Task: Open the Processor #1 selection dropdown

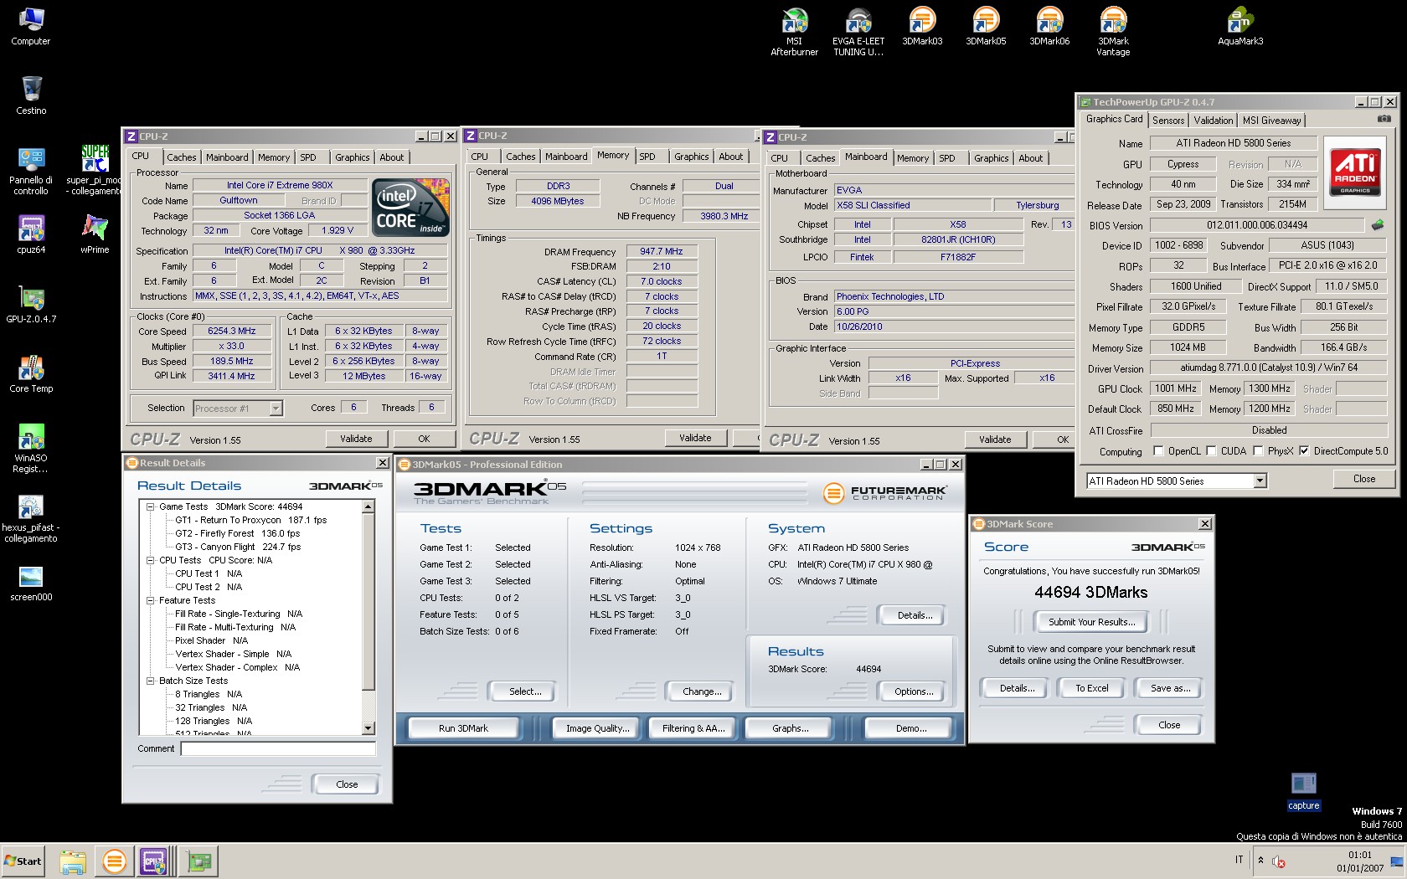Action: (238, 409)
